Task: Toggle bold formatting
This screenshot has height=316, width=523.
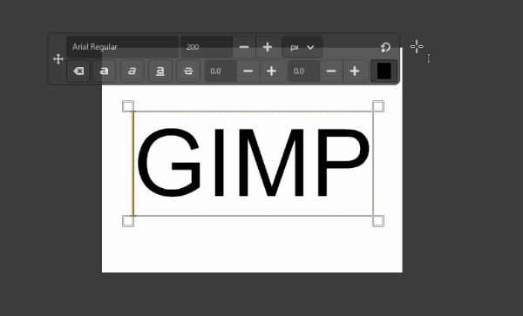Action: [104, 71]
